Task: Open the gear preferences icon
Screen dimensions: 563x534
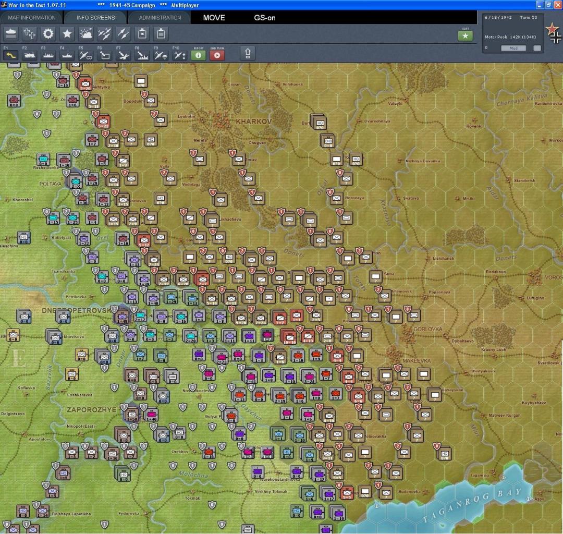Action: point(48,34)
